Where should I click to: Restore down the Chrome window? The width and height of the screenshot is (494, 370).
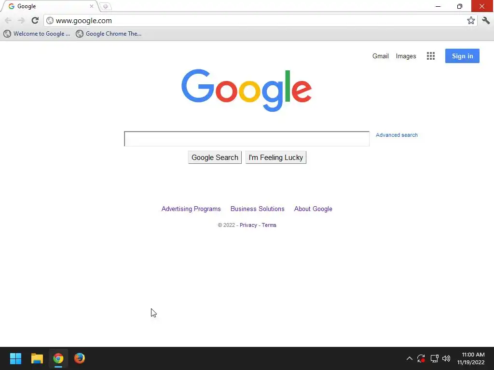[460, 6]
